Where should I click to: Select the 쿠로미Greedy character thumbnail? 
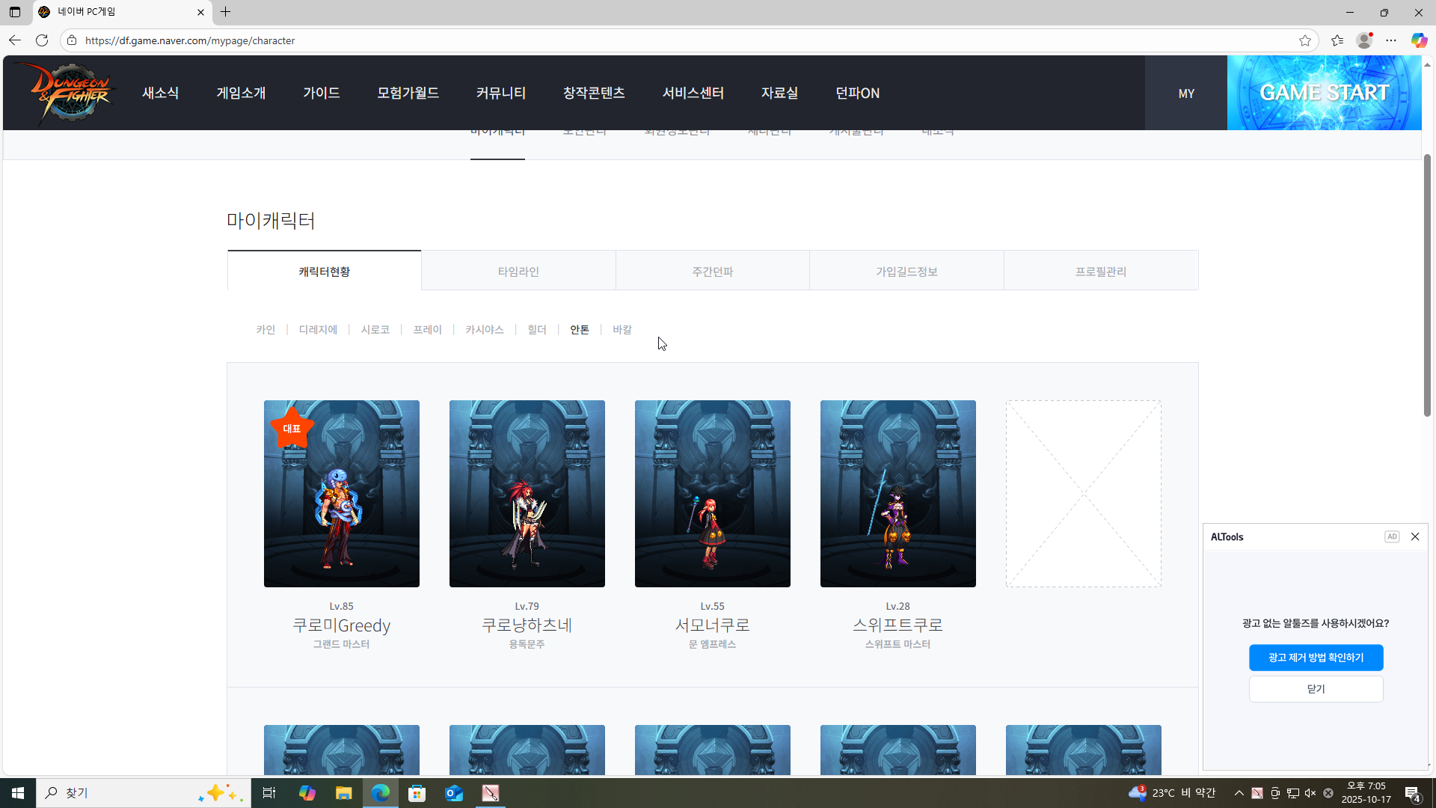tap(342, 493)
